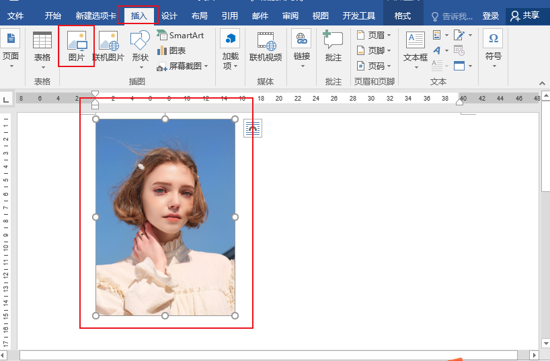Collapse the ribbon with the chevron arrow
The image size is (550, 361).
[x=543, y=83]
